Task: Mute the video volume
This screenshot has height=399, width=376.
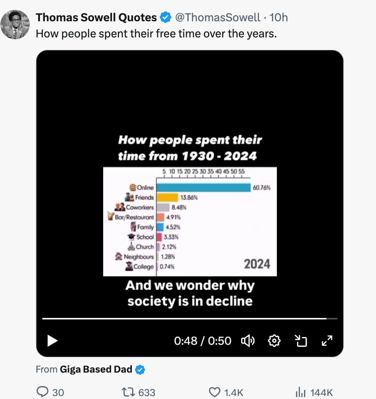Action: tap(247, 341)
